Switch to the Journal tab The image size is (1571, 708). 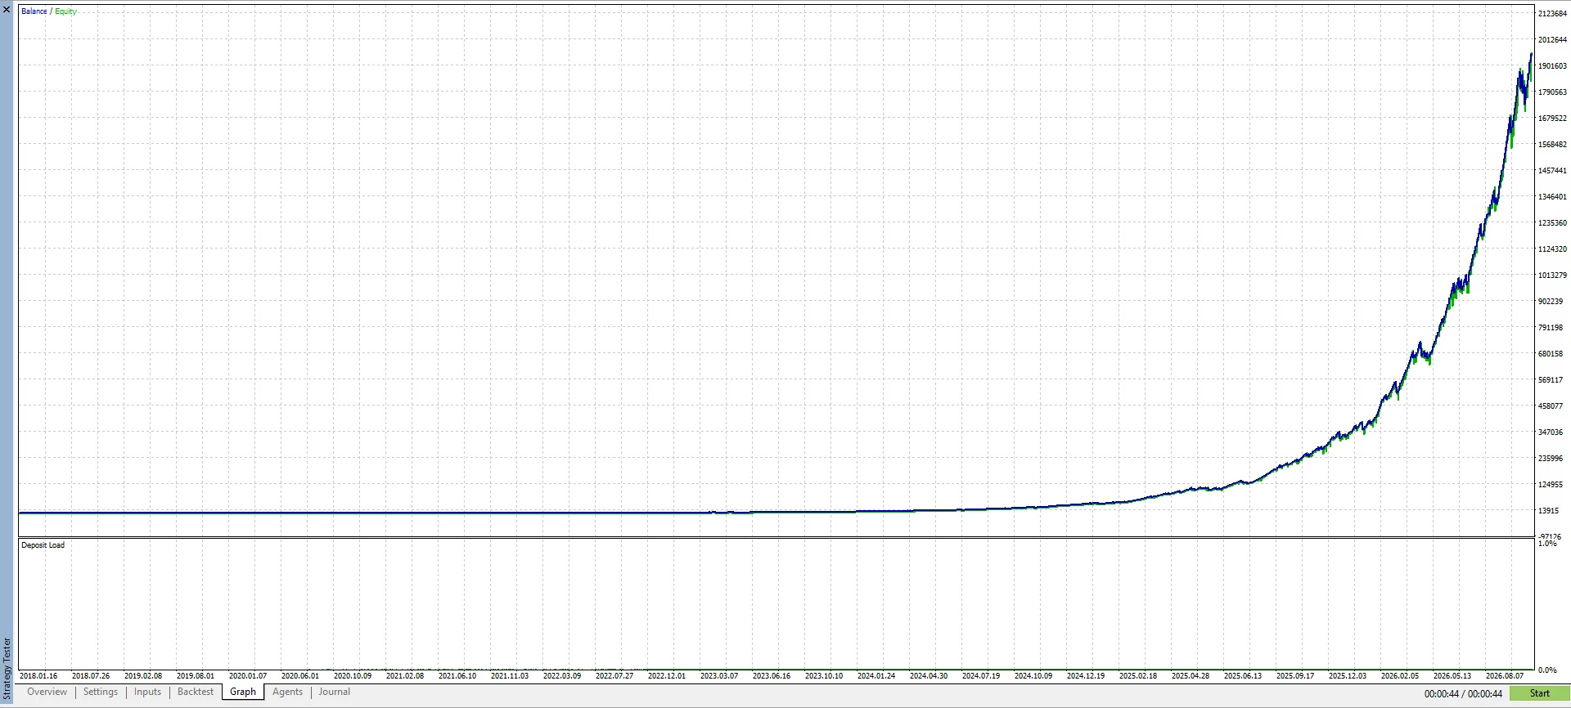click(334, 692)
